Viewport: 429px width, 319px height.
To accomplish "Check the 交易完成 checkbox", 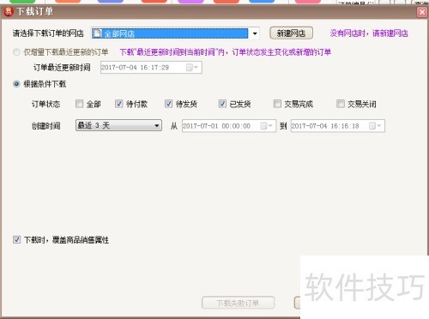I will click(277, 104).
